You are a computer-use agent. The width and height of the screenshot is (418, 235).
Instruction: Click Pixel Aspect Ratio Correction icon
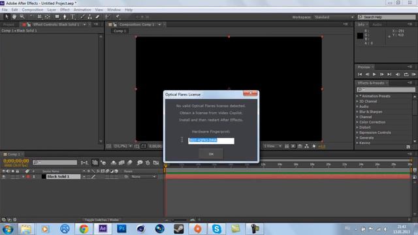[x=287, y=146]
